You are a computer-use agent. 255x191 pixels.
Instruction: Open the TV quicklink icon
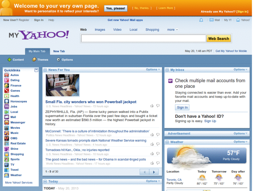7,165
